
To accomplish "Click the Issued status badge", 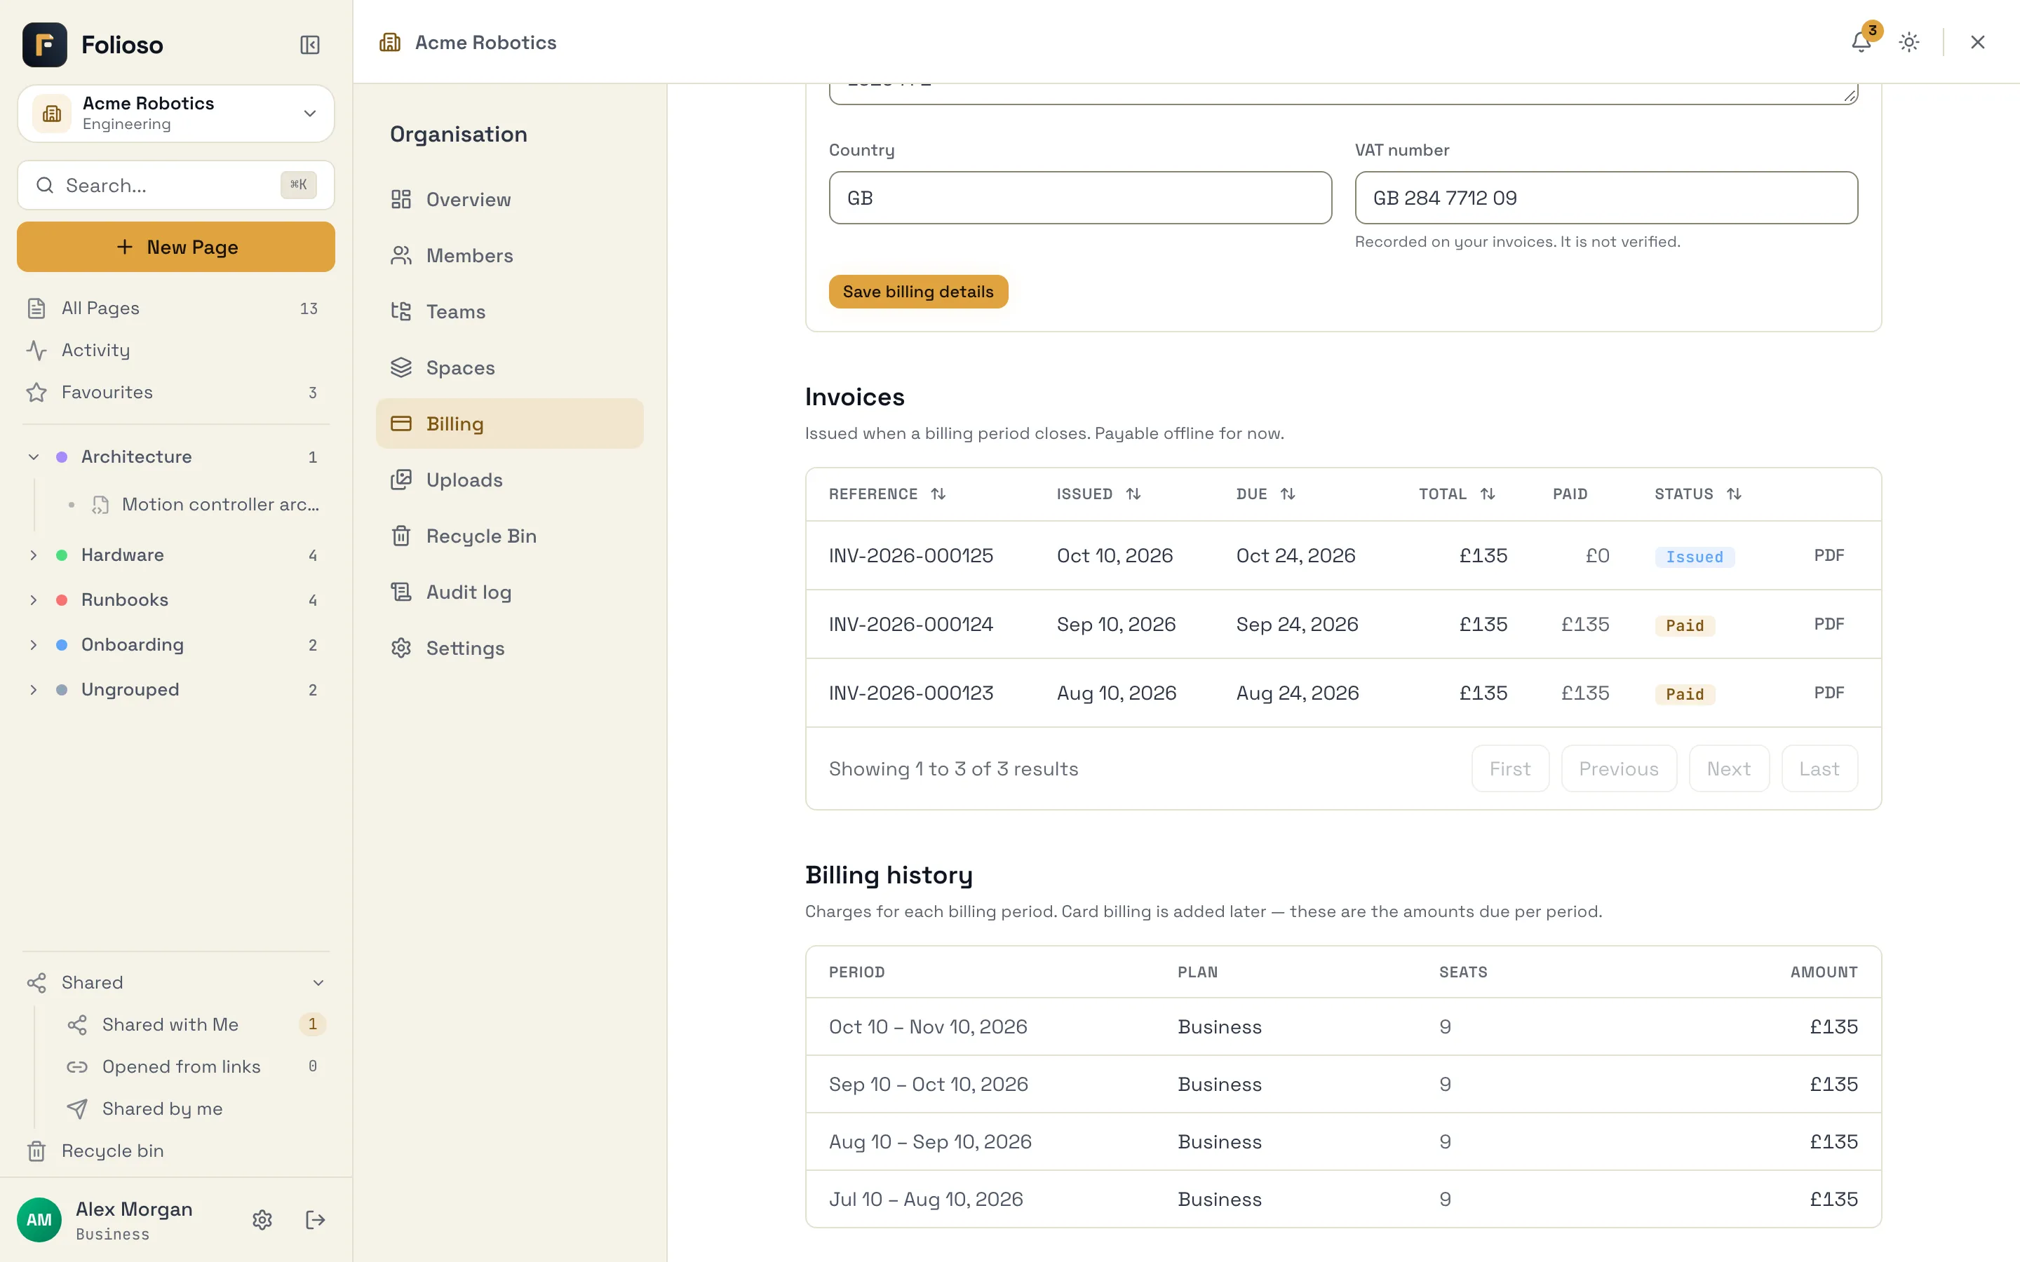I will point(1695,557).
